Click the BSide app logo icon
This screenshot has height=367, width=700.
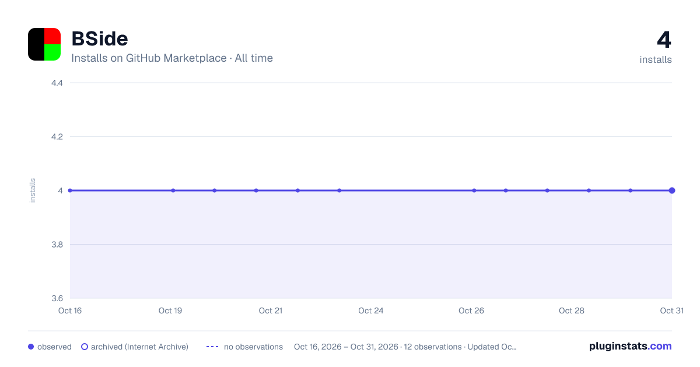coord(44,44)
